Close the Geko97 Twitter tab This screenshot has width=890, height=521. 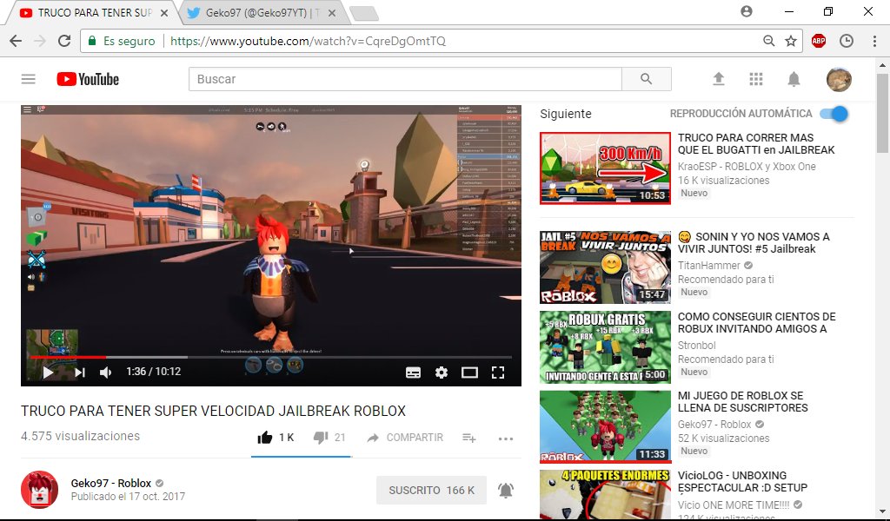(332, 12)
